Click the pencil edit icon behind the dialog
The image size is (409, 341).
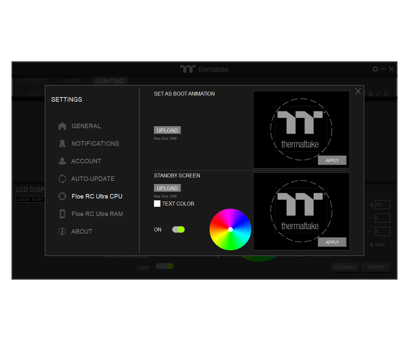pos(378,93)
